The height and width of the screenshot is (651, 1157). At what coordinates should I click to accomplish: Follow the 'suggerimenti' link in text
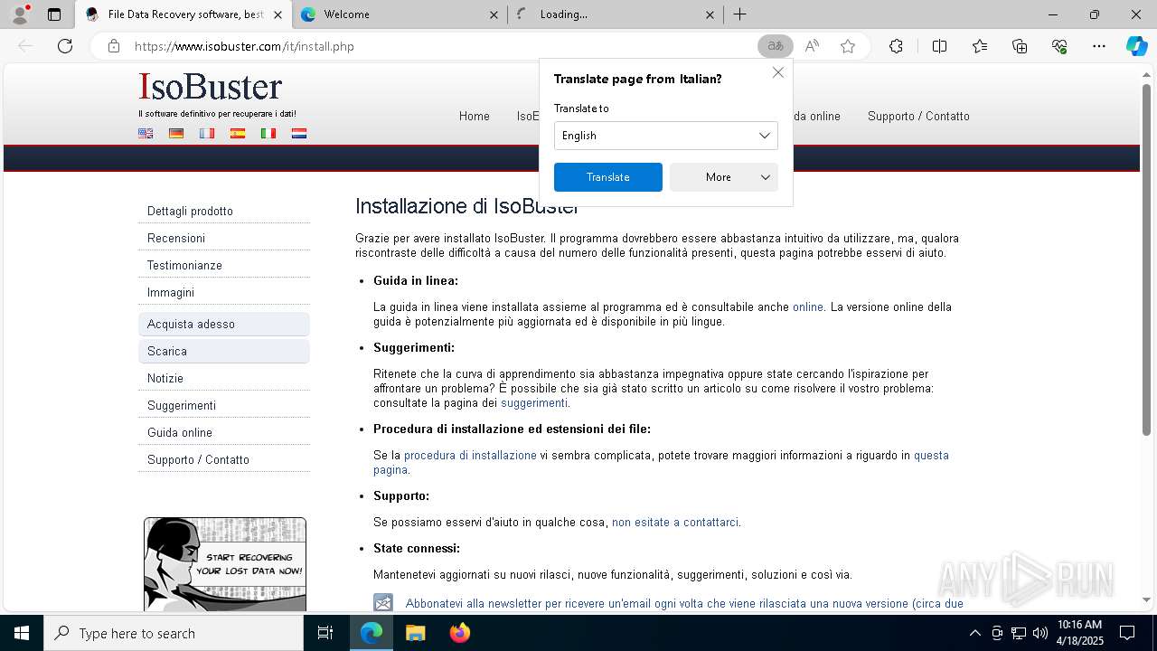[x=534, y=402]
